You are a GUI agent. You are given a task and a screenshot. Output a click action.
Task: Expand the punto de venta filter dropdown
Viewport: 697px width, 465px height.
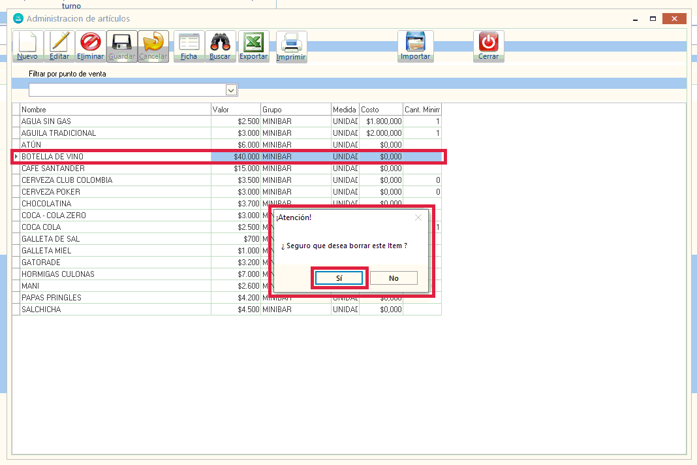click(231, 90)
